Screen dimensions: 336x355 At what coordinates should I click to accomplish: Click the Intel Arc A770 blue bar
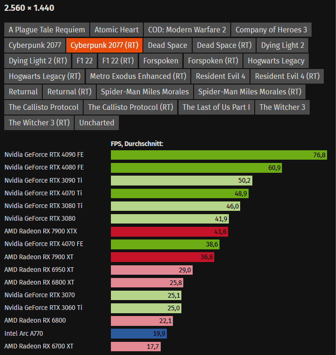[x=139, y=333]
